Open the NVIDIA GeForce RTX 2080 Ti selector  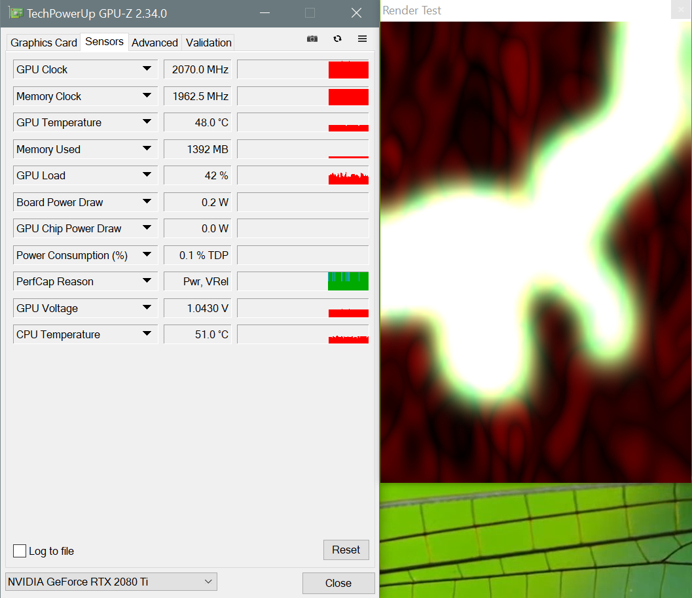pyautogui.click(x=111, y=582)
